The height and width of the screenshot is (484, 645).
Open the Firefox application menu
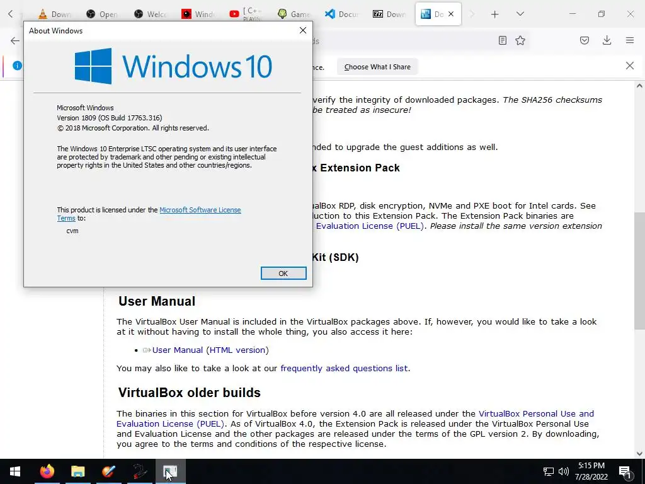(x=630, y=40)
